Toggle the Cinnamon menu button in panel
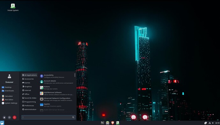220x125 pixels. 2,123
